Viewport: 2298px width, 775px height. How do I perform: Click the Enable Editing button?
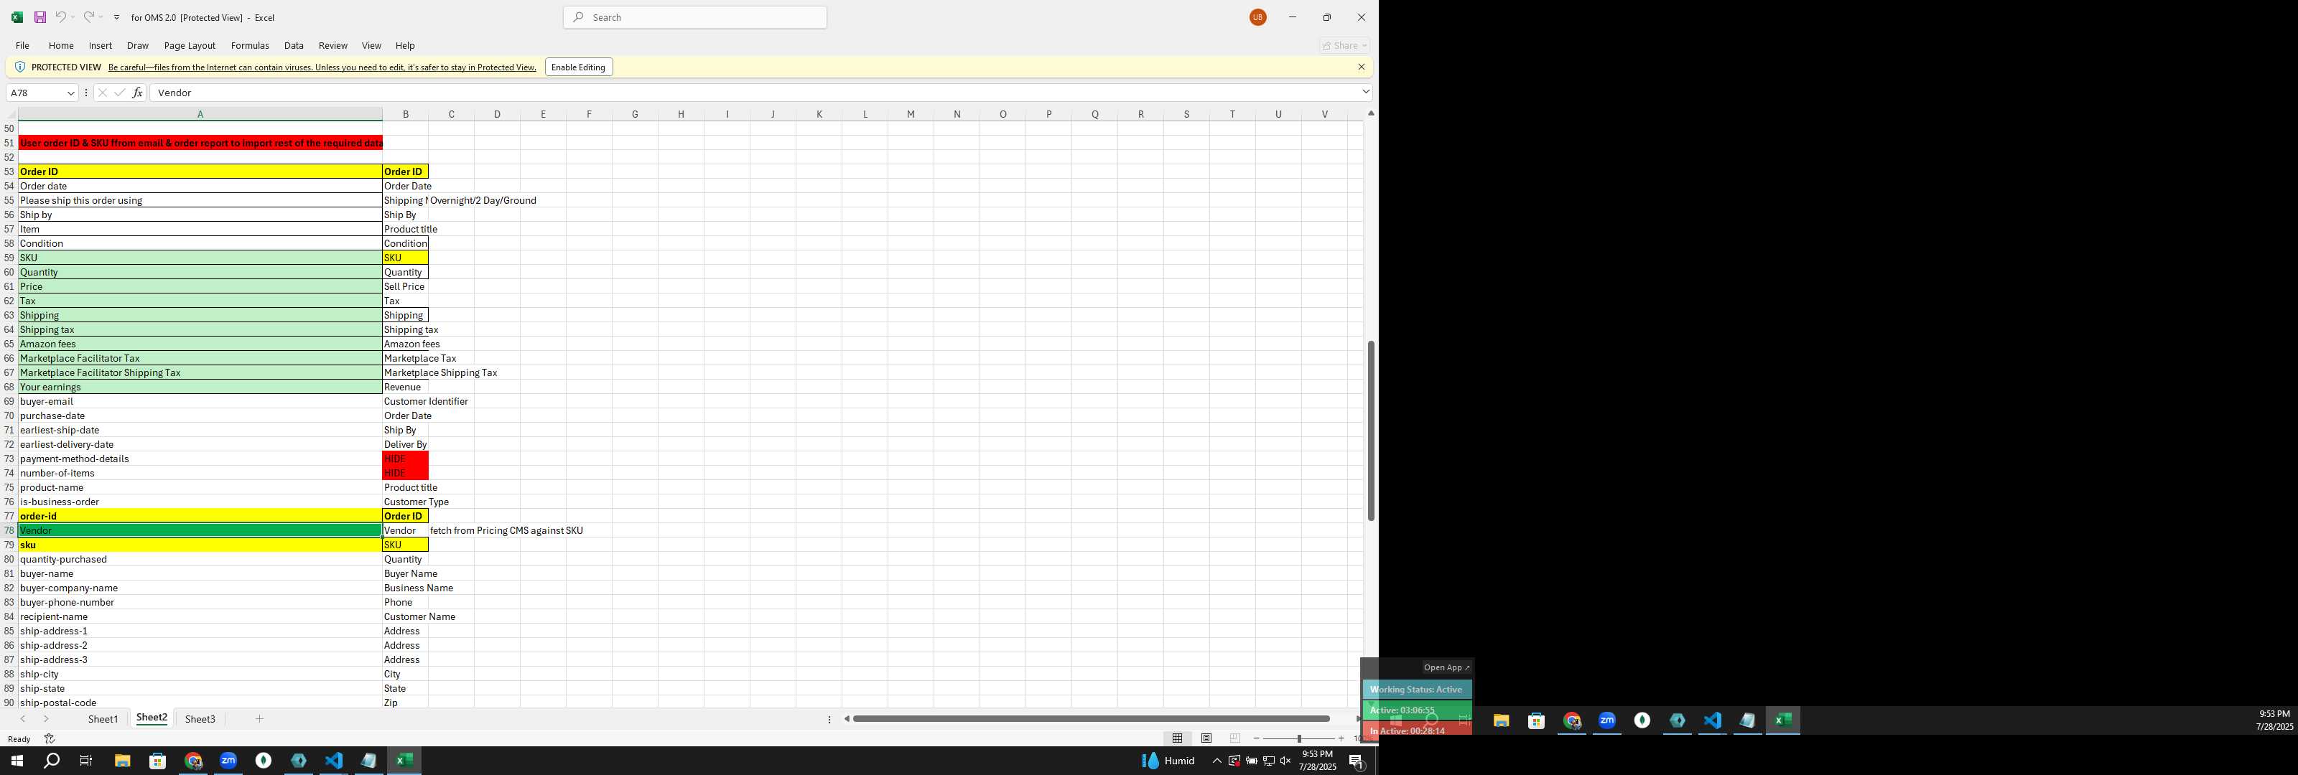[x=578, y=67]
